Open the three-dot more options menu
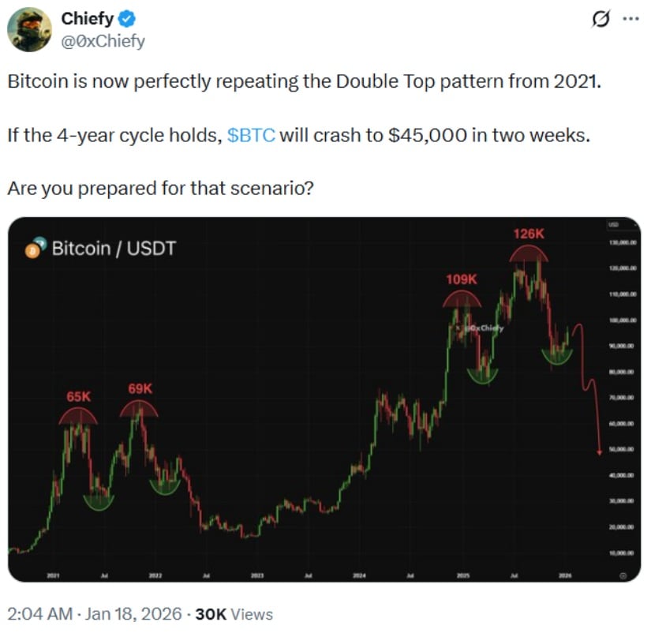This screenshot has width=651, height=633. (x=630, y=21)
